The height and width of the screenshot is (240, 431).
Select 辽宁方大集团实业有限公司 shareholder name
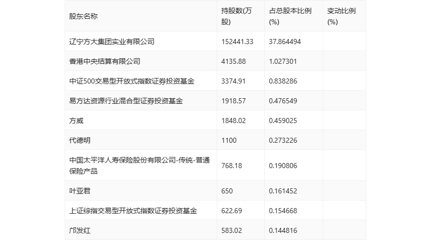(112, 42)
